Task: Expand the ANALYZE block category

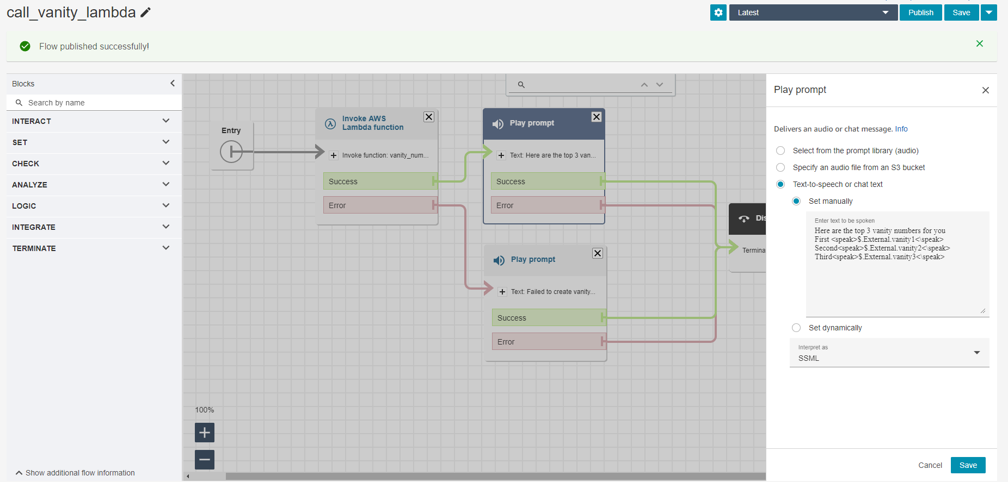Action: 94,185
